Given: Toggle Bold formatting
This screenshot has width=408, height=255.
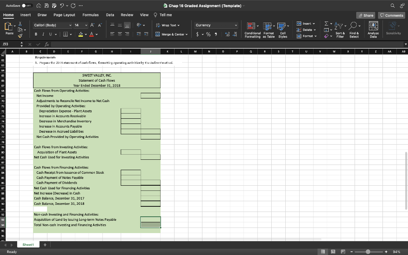Looking at the screenshot, I should pos(36,34).
